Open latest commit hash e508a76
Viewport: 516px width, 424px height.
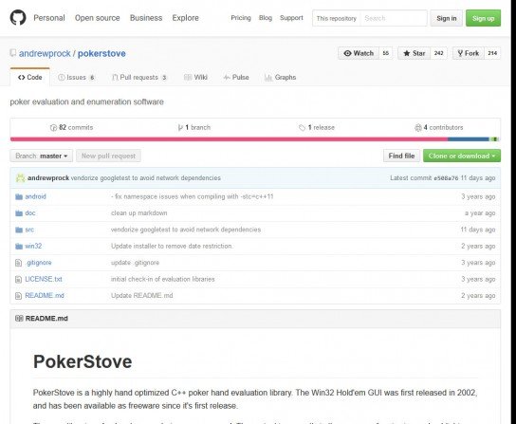click(446, 178)
